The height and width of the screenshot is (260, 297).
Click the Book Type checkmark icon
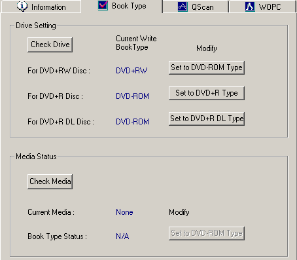click(103, 6)
